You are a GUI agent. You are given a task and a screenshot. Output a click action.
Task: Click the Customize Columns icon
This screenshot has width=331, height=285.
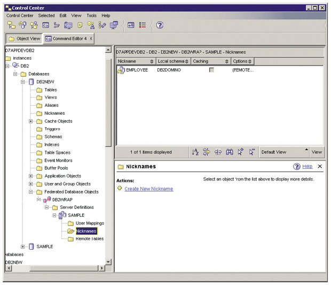[x=218, y=152]
